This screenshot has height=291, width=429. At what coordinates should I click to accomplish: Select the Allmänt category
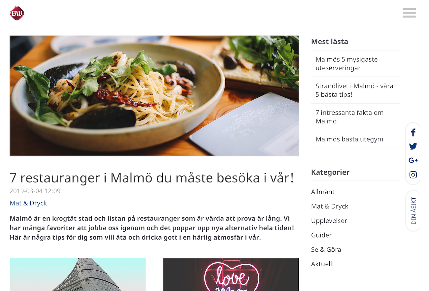click(x=323, y=192)
